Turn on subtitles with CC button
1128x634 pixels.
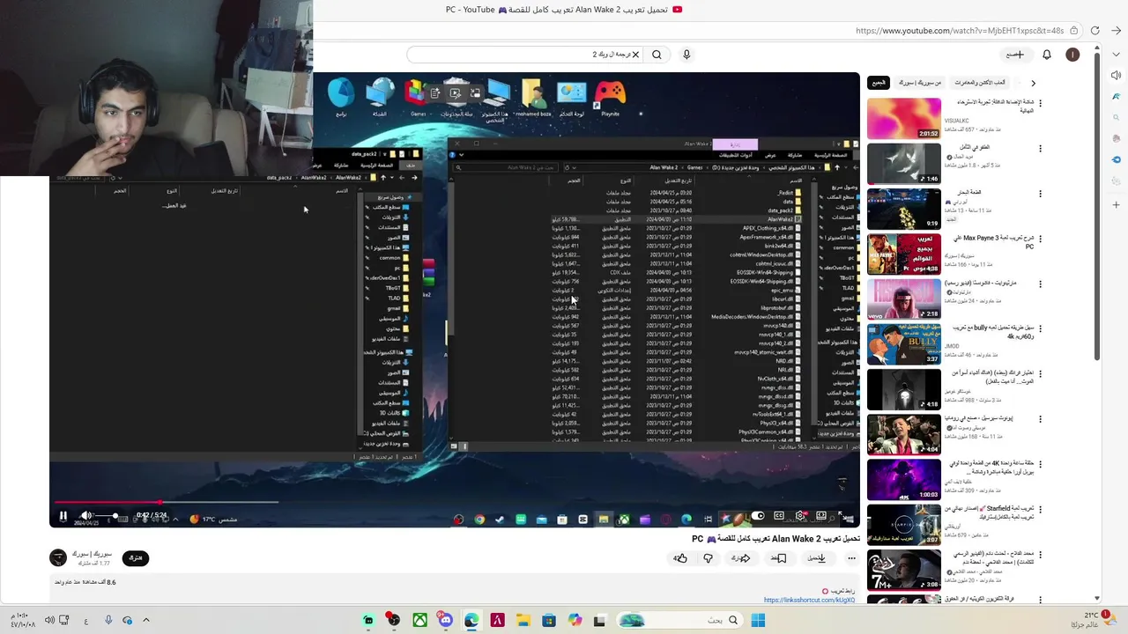pos(779,516)
